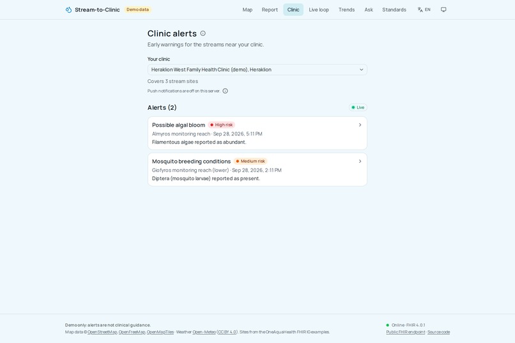Click 'Almyros monitoring reach' timestamp line
The height and width of the screenshot is (343, 515).
point(207,134)
